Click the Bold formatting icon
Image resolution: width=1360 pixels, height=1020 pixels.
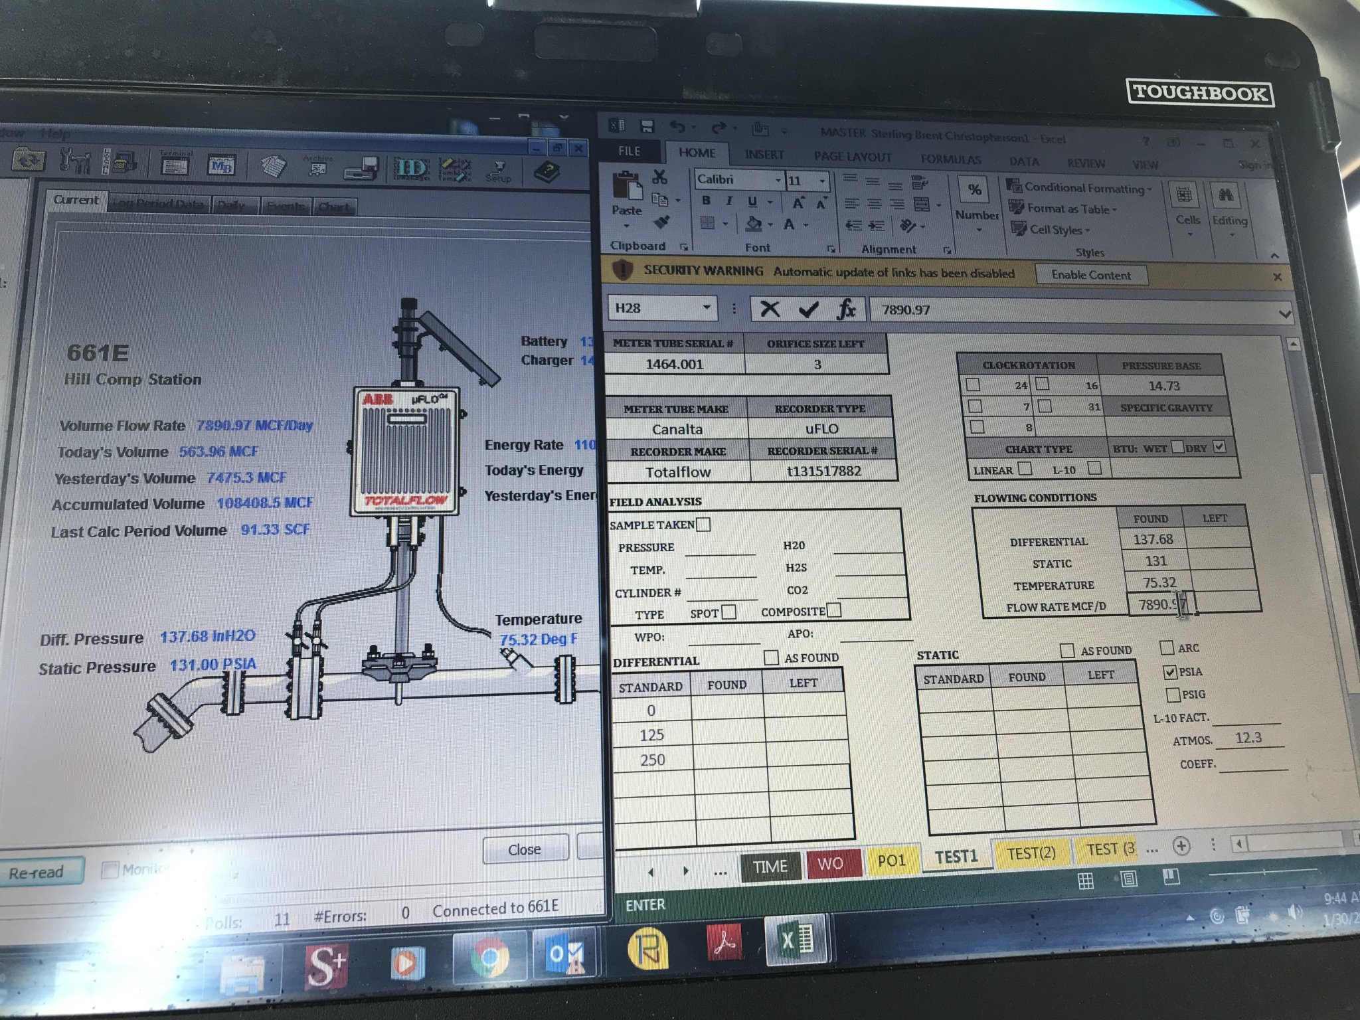(x=706, y=201)
